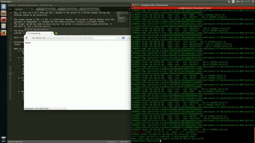The image size is (255, 143).
Task: Open Firefox URL history dropdown arrow
Action: pyautogui.click(x=117, y=38)
